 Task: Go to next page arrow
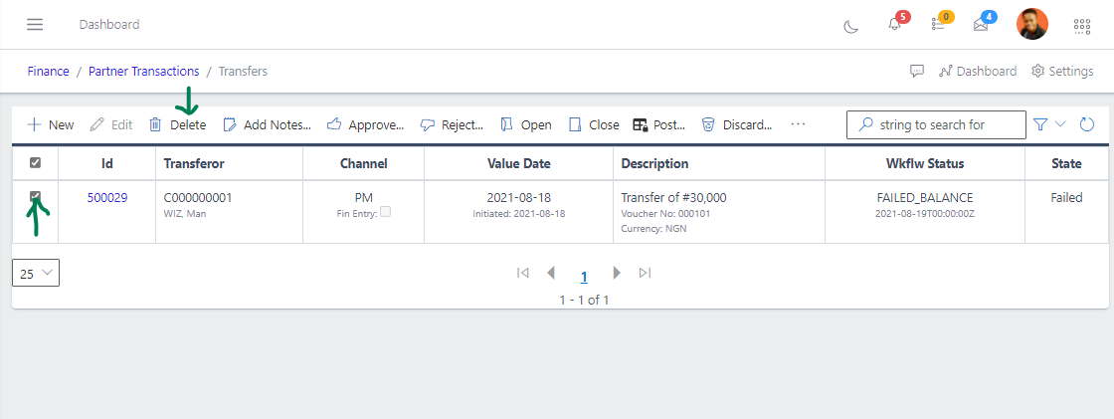(x=617, y=273)
